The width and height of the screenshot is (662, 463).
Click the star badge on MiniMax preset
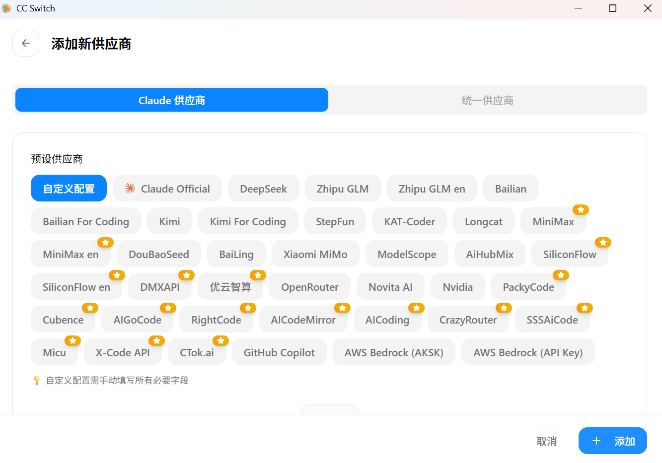[x=581, y=209]
